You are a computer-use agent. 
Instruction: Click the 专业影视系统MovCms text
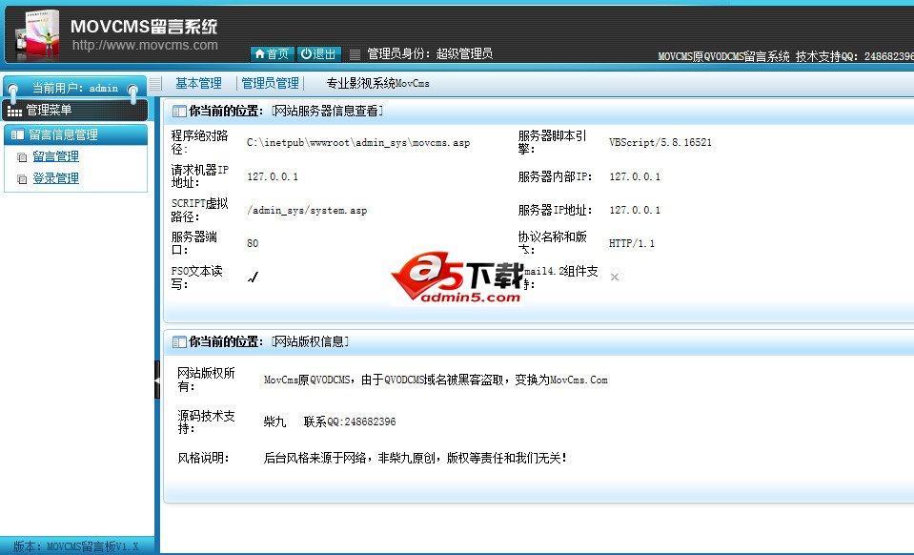tap(377, 83)
